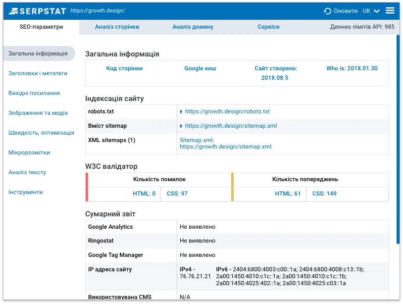This screenshot has width=403, height=304.
Task: Switch to the Аналіз домену tab
Action: tap(193, 27)
